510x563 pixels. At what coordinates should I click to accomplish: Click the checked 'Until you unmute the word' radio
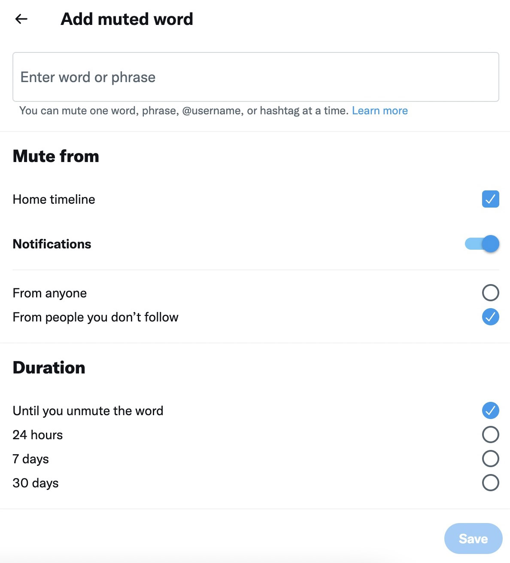(x=490, y=410)
